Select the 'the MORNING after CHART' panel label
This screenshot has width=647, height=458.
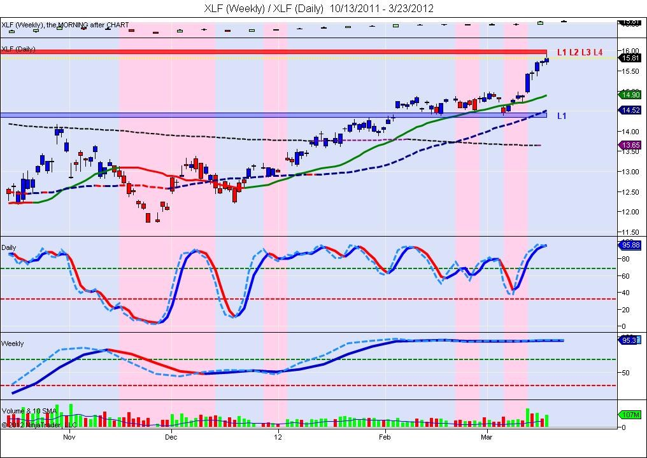coord(87,25)
